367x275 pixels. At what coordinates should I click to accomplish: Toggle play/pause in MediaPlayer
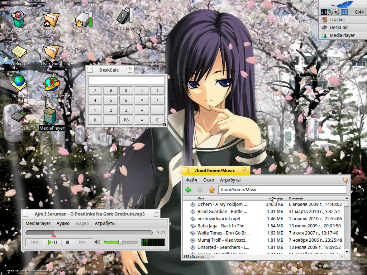pyautogui.click(x=52, y=242)
